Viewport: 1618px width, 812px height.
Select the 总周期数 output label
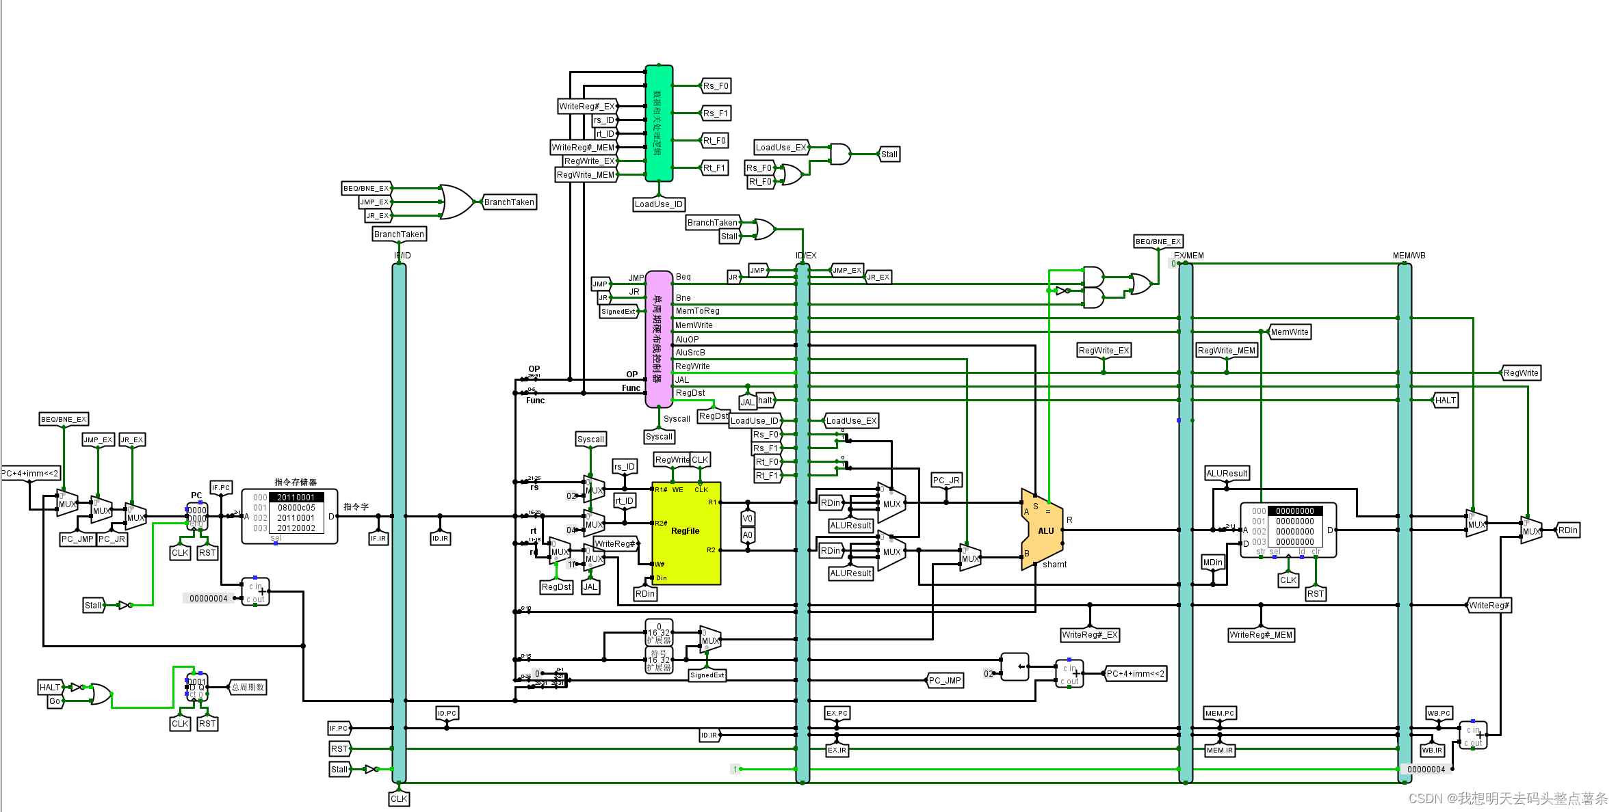tap(248, 687)
